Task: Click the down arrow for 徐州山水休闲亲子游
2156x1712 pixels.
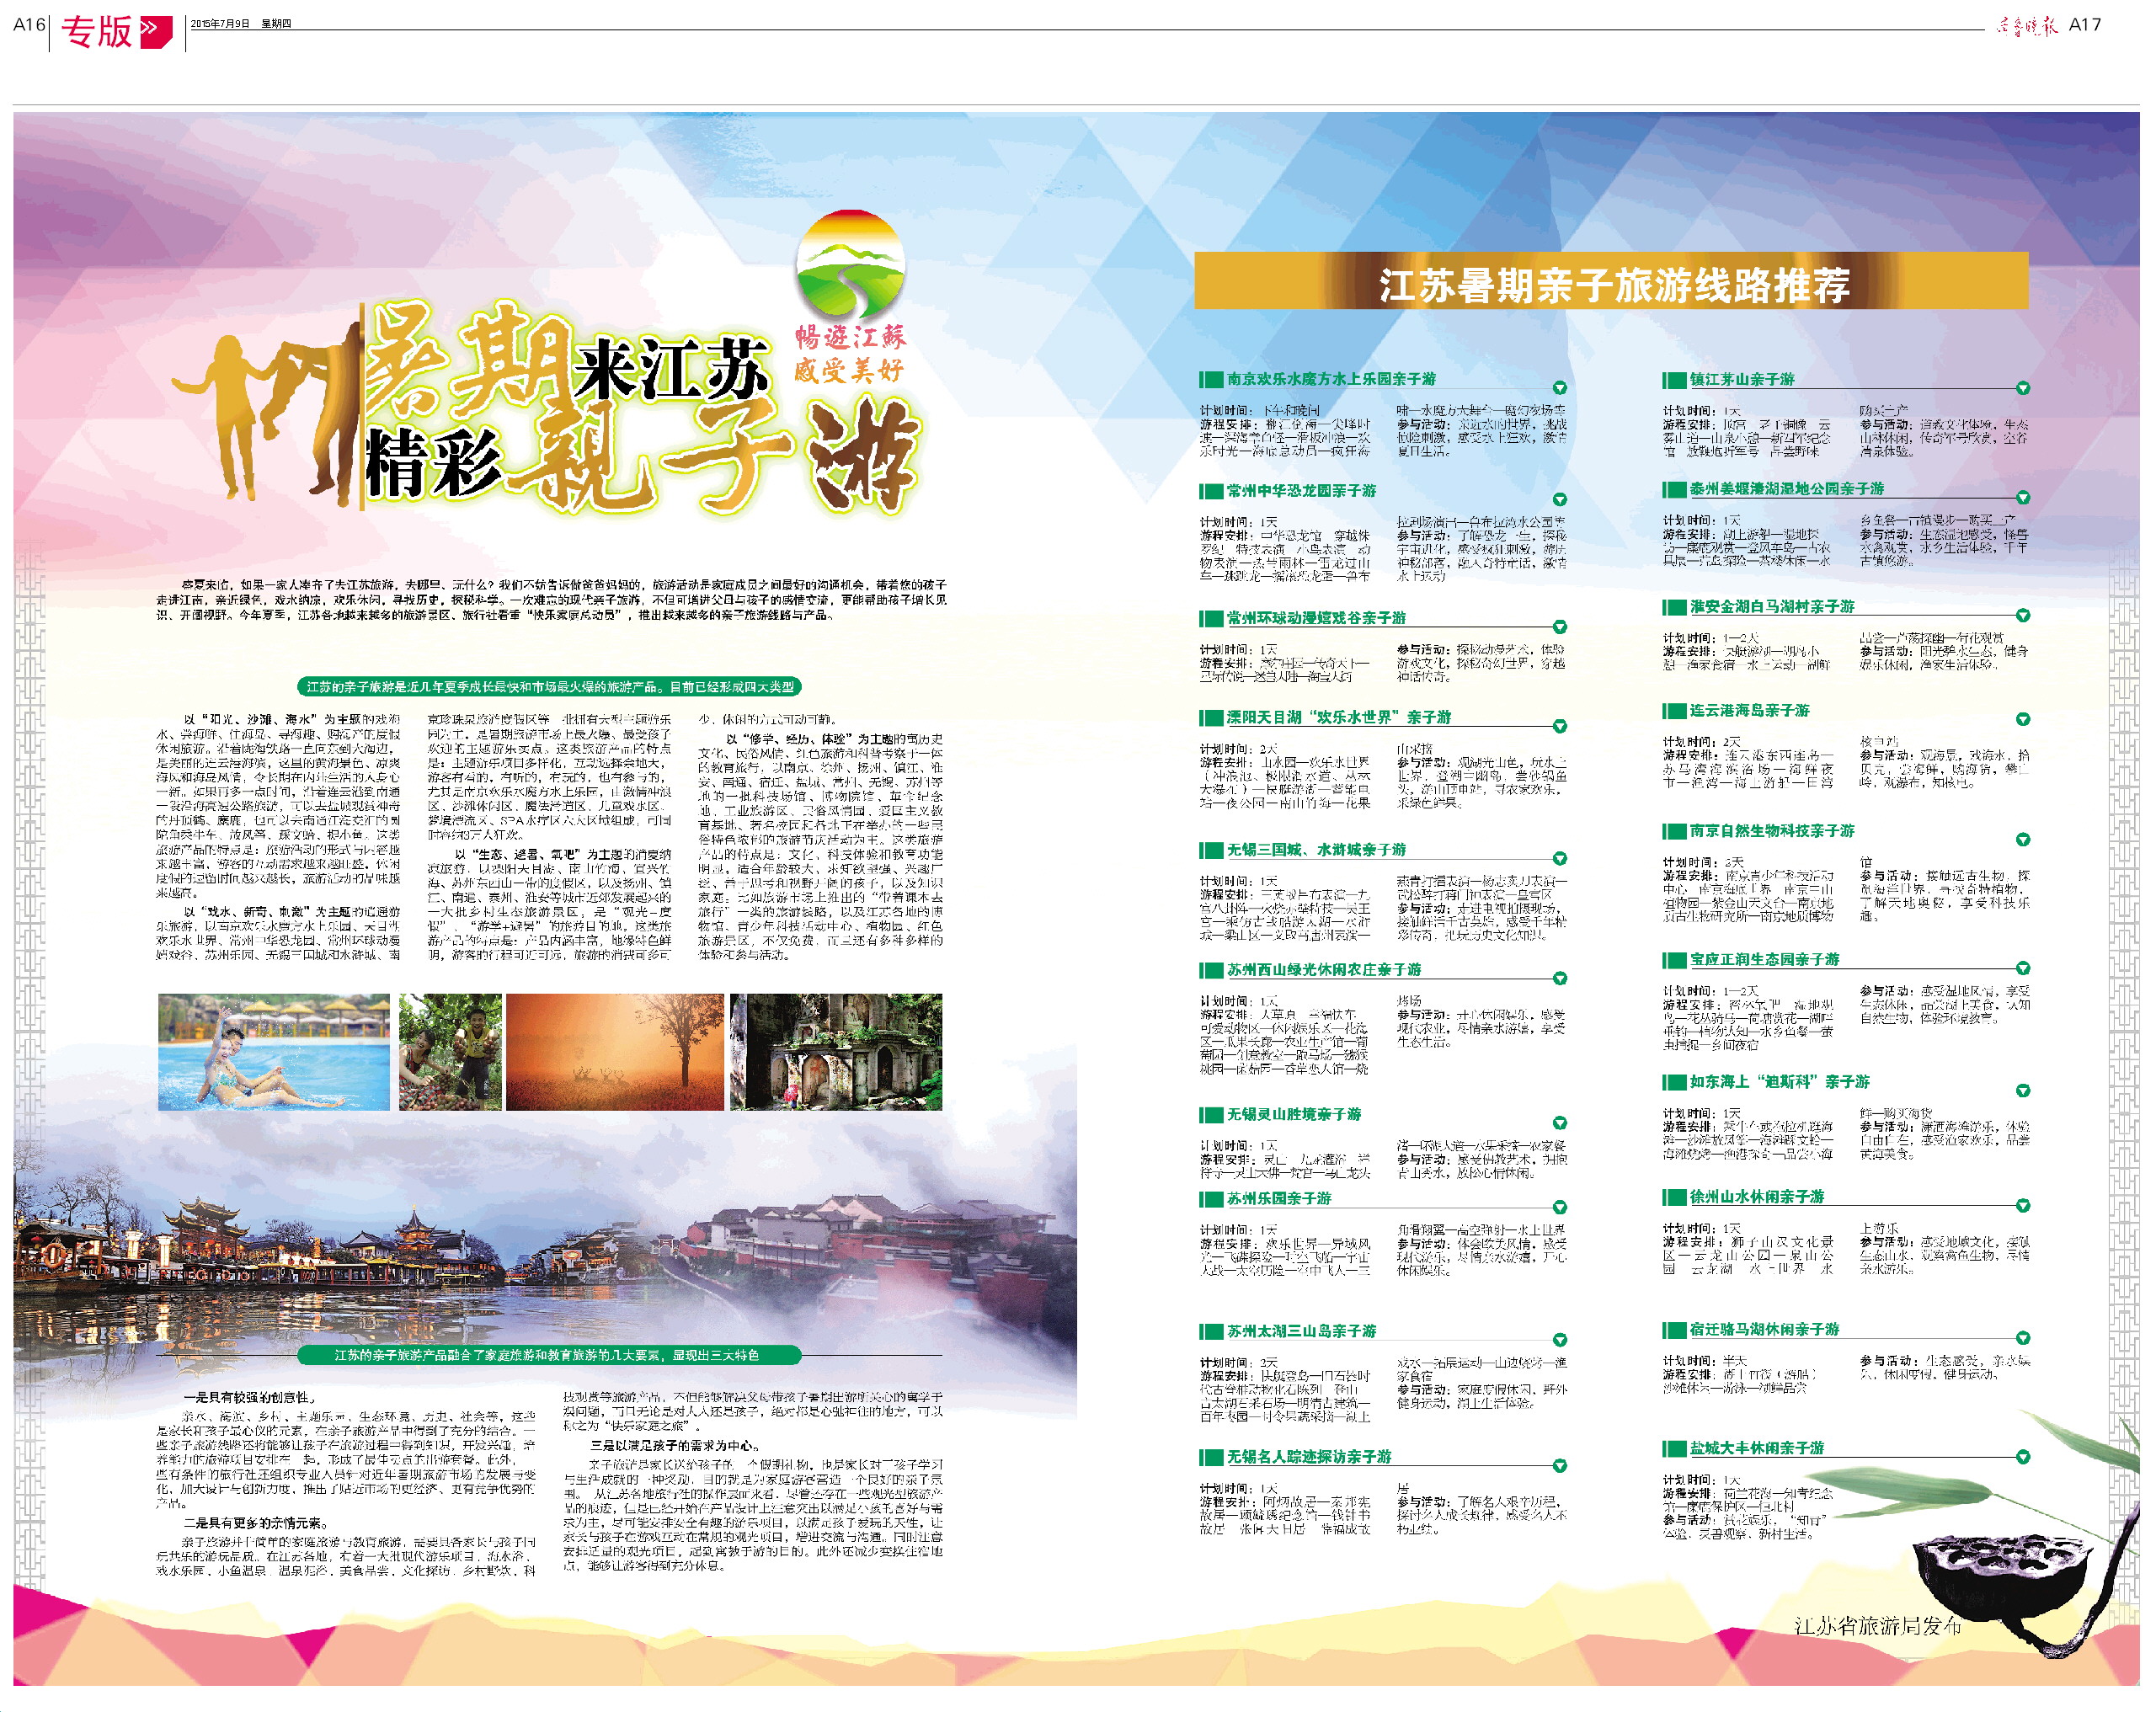Action: (x=2022, y=1205)
